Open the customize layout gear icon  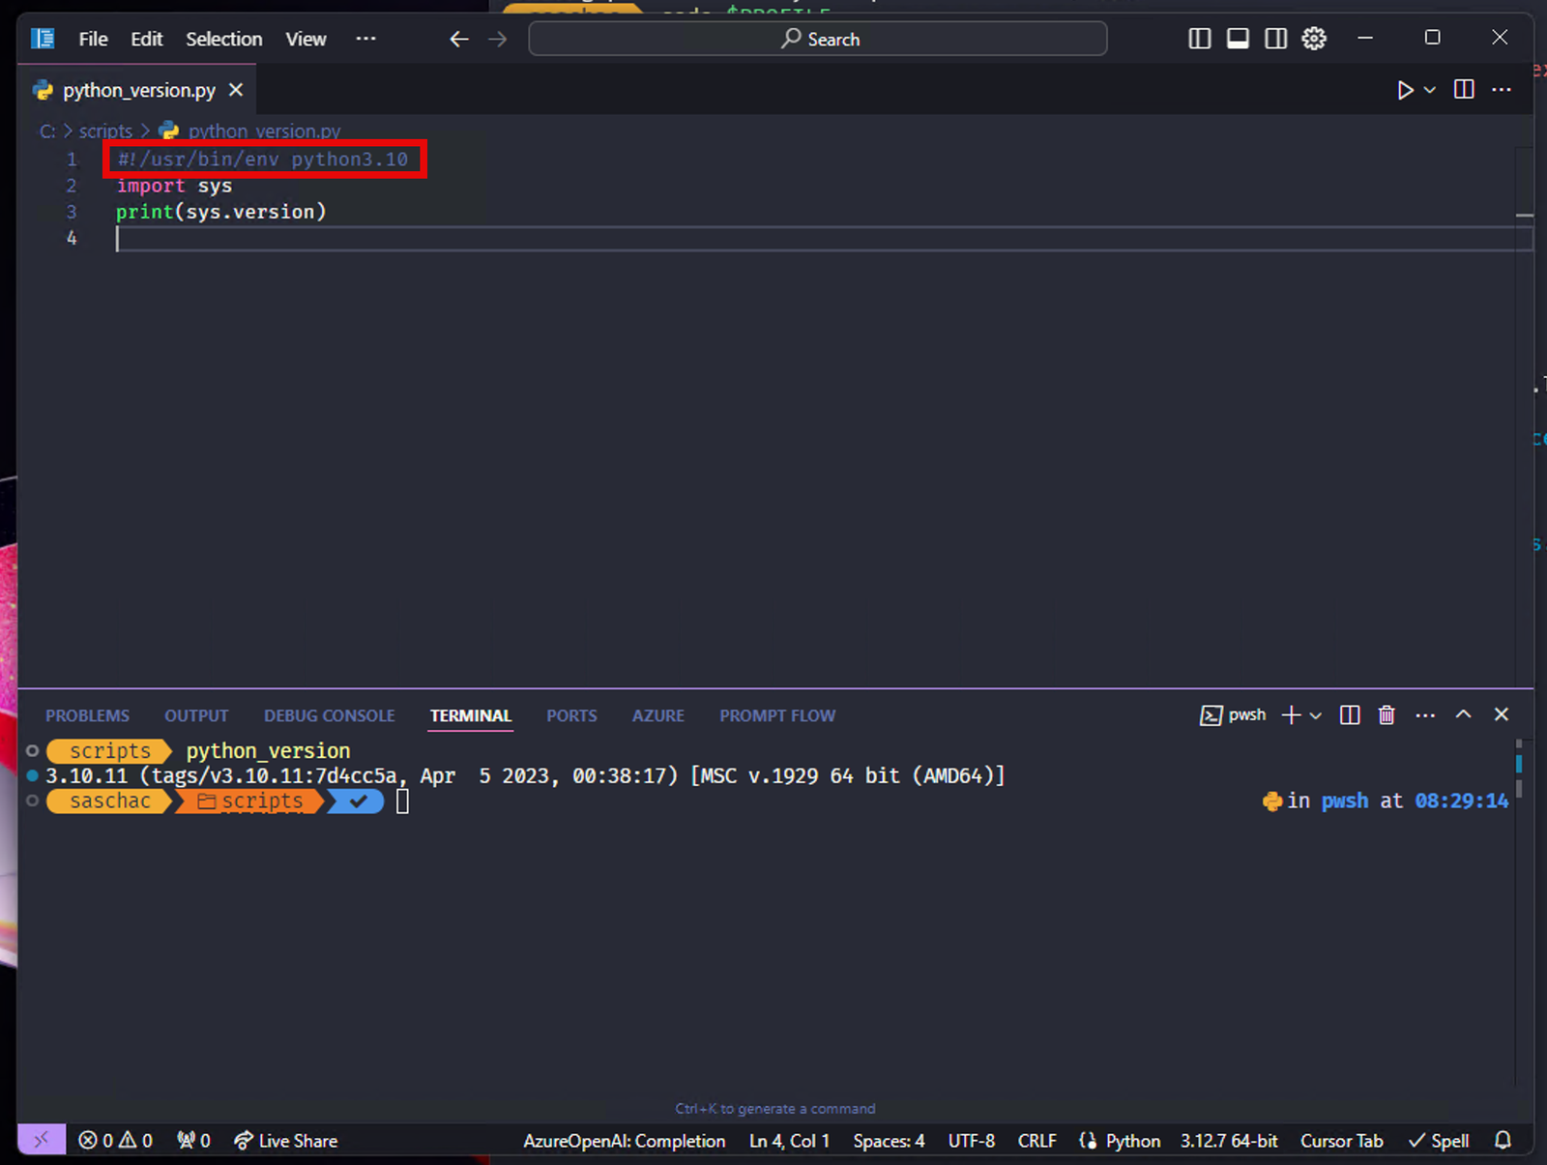1314,39
